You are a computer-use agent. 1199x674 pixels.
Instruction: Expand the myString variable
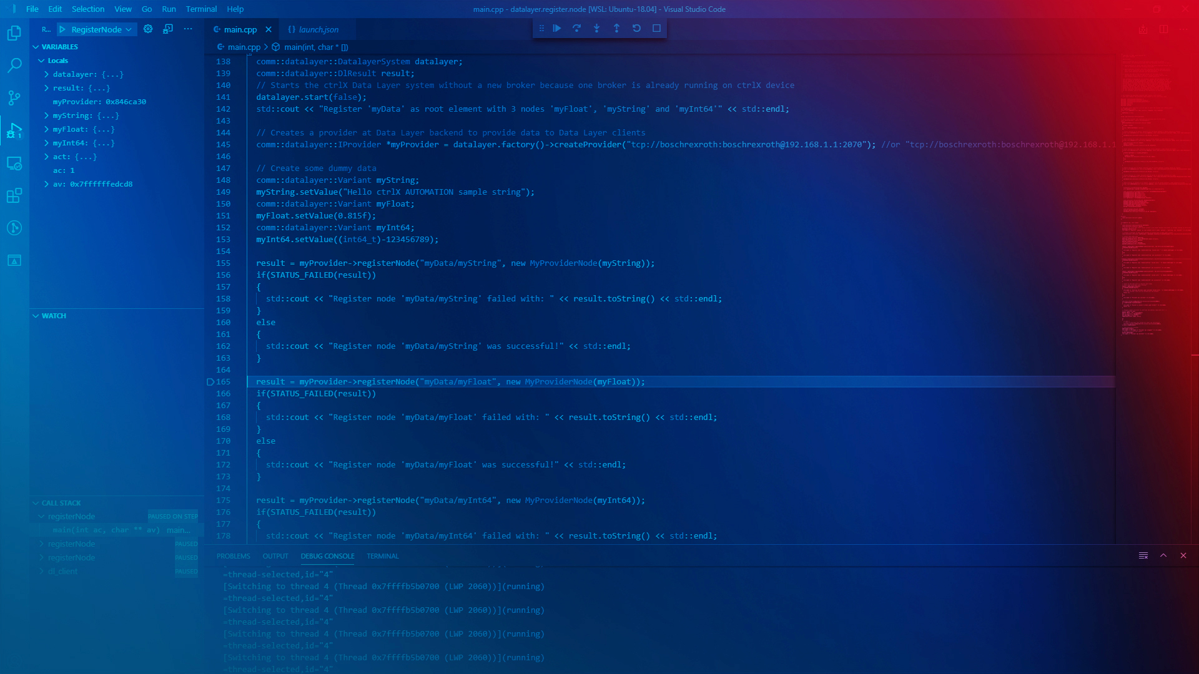46,115
